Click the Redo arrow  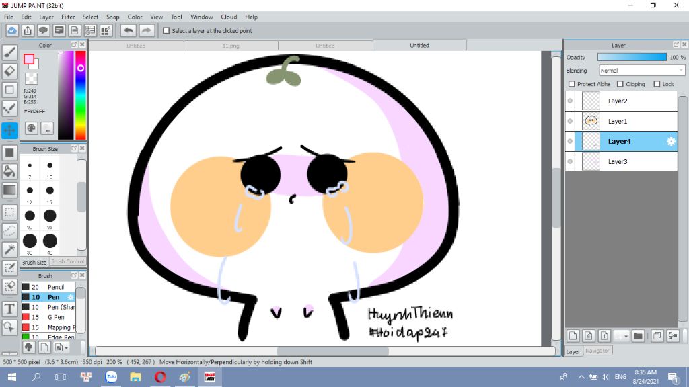point(146,31)
